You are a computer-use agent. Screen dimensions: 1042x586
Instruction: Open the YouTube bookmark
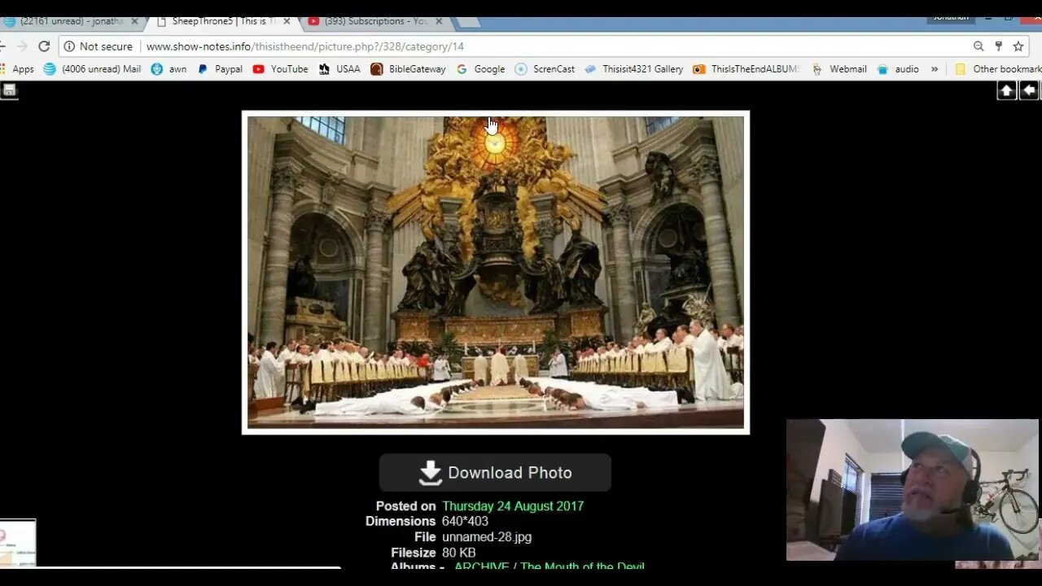click(x=281, y=69)
